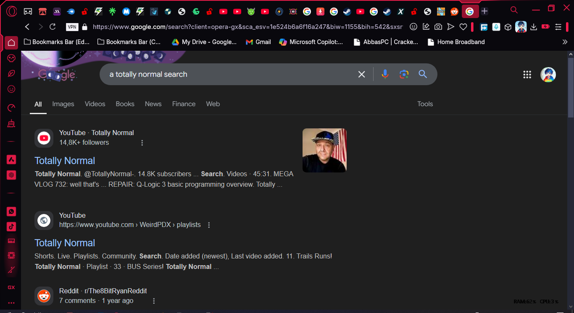Switch to the Reddit browser tab
The image size is (574, 313).
(x=454, y=11)
